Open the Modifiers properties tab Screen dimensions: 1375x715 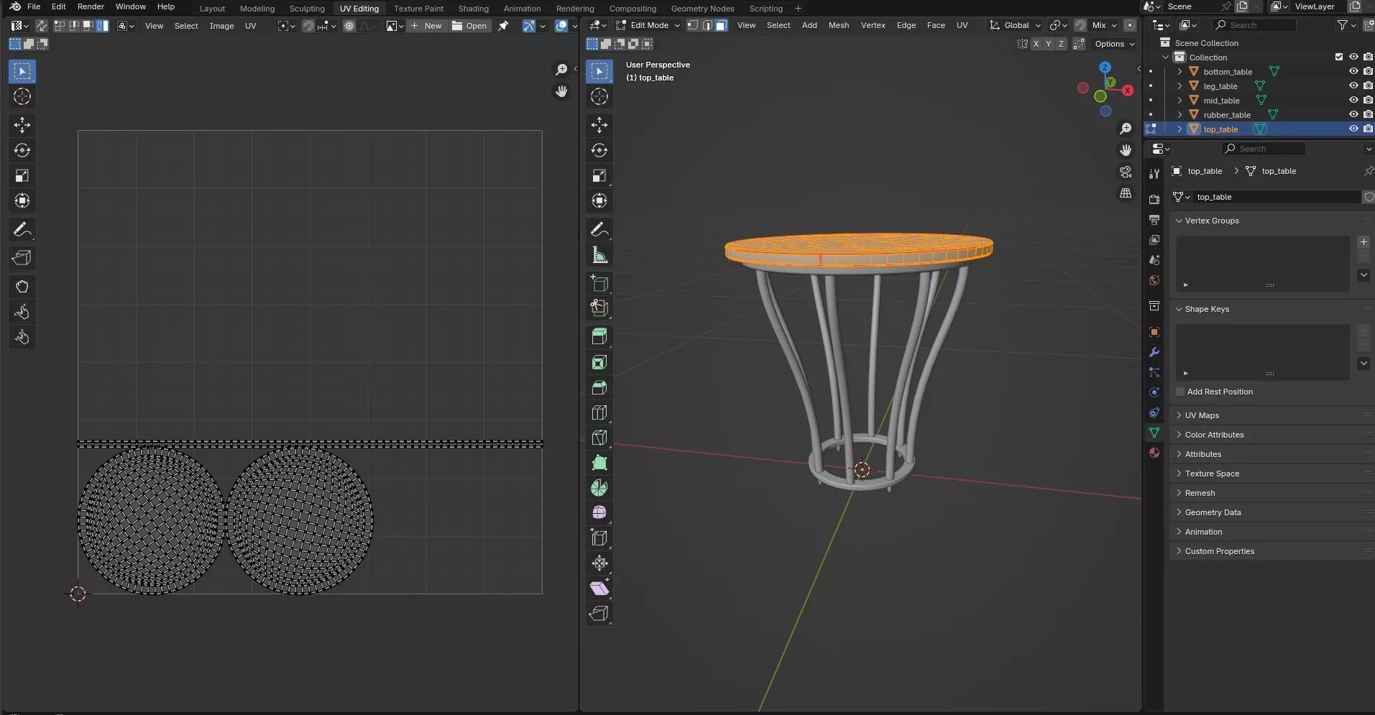pos(1154,352)
